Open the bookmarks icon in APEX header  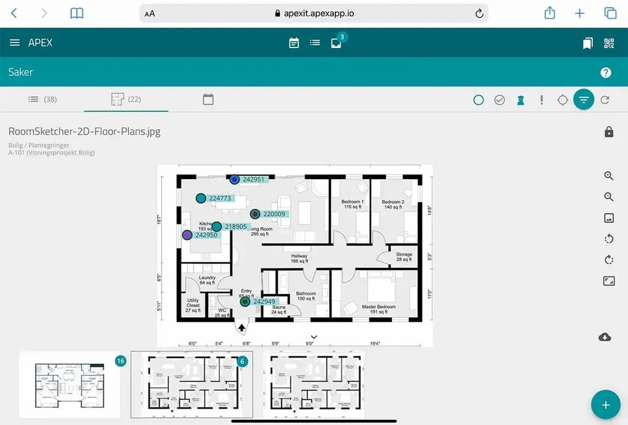(x=588, y=43)
